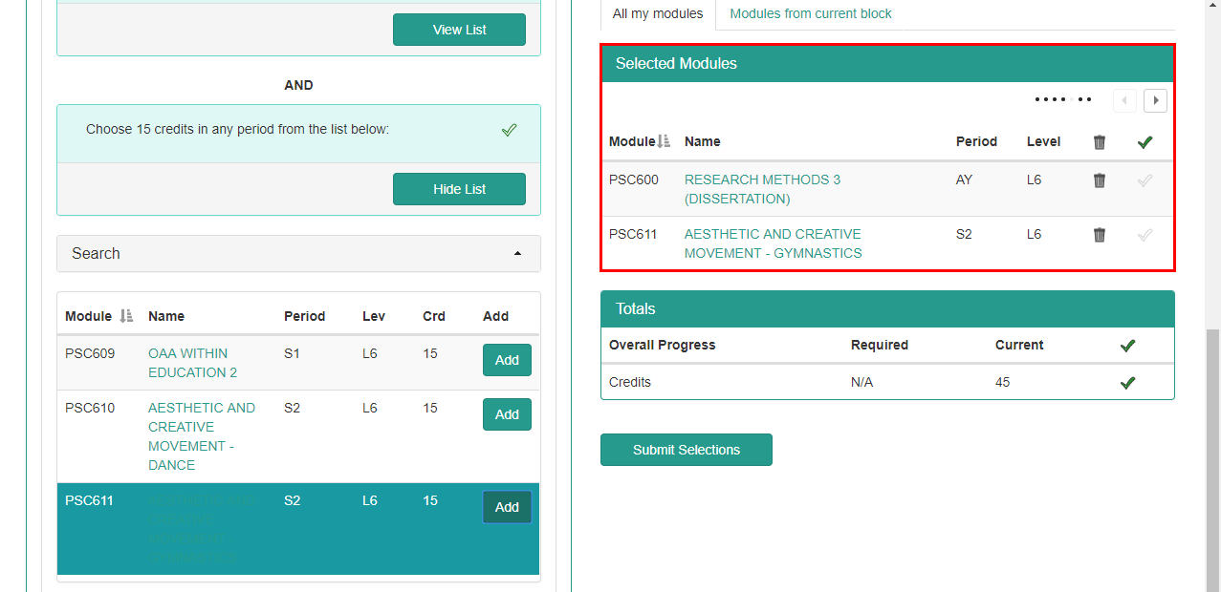Open RESEARCH METHODS 3 (DISSERTATION) link
1221x592 pixels.
pyautogui.click(x=762, y=189)
